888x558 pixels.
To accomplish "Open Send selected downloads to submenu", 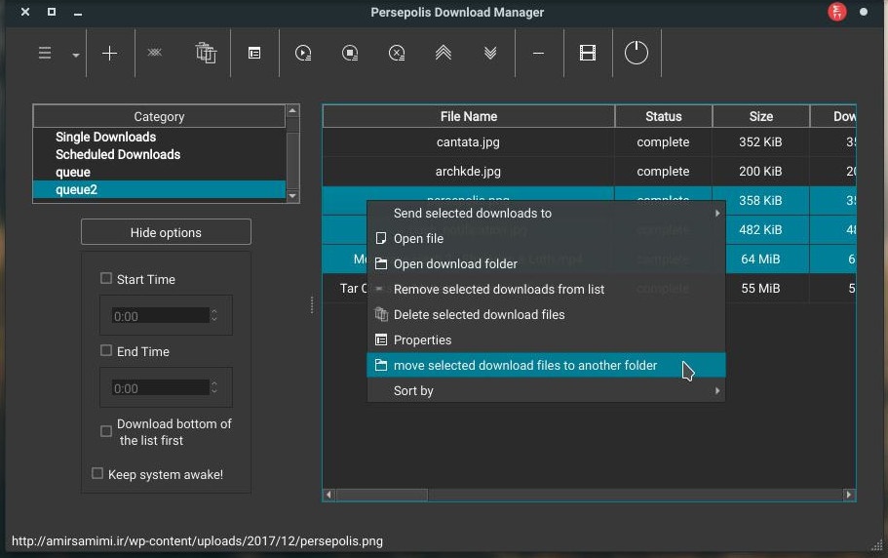I will click(546, 214).
